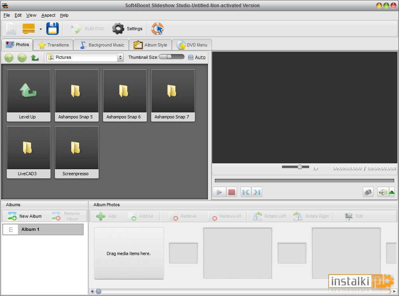
Task: Switch to the Background Music tab
Action: [101, 45]
